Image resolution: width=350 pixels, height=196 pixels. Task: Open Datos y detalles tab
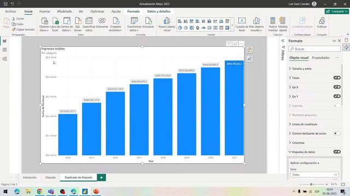tap(159, 11)
